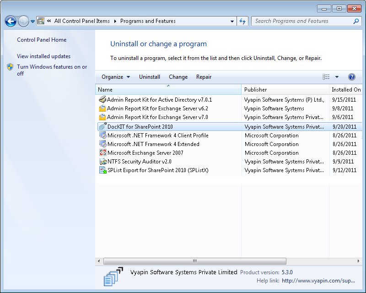Viewport: 366px width, 293px height.
Task: Select SPList Export for SharePoint 2010 (SPListX)
Action: click(158, 170)
